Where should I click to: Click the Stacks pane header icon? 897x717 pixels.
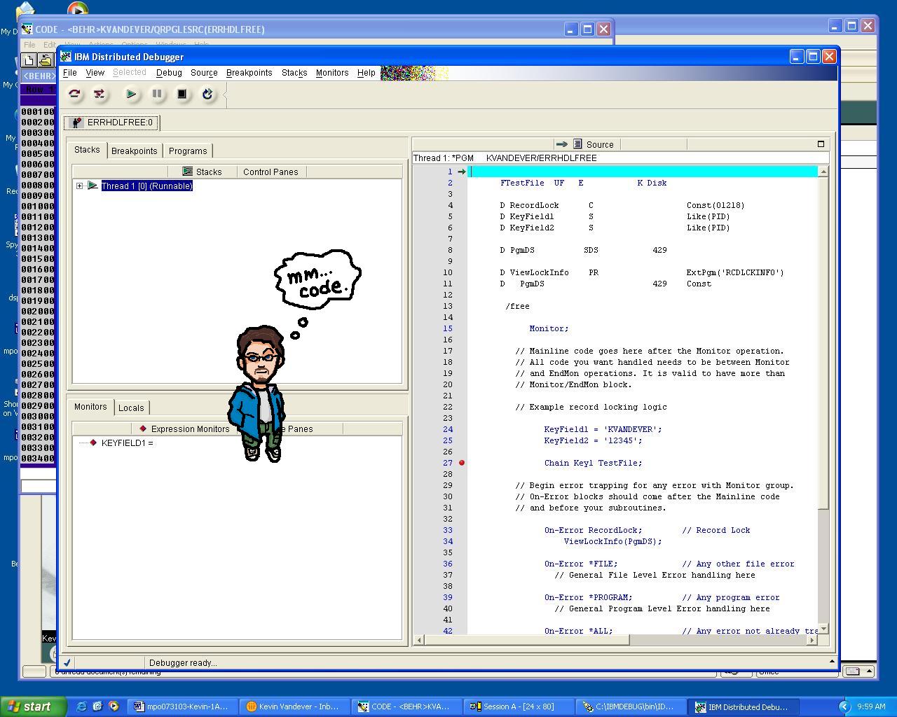pyautogui.click(x=187, y=172)
